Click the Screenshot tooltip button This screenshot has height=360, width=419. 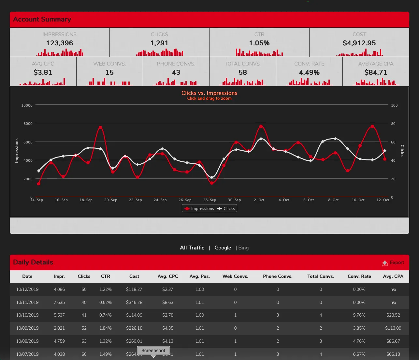pyautogui.click(x=153, y=351)
